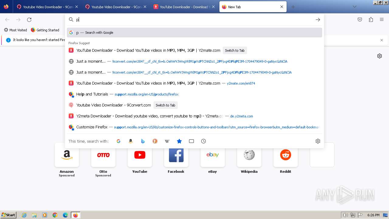Search this time with Bing icon
The height and width of the screenshot is (219, 389).
(x=143, y=141)
